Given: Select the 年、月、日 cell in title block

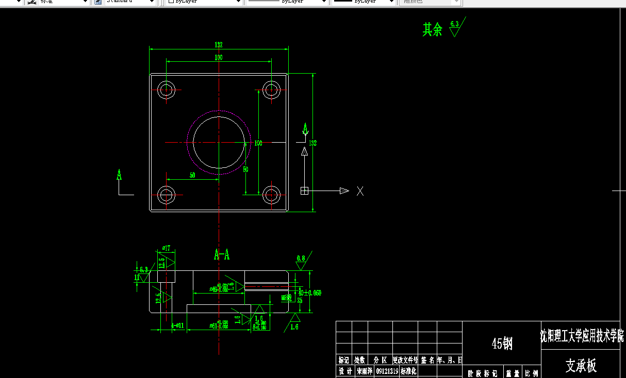Looking at the screenshot, I should (x=450, y=360).
